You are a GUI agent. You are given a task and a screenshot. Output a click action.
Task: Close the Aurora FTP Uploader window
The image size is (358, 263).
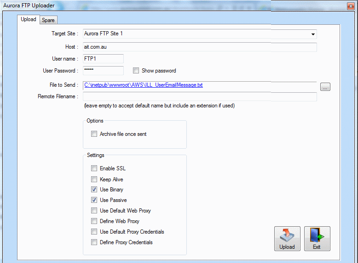click(x=351, y=6)
